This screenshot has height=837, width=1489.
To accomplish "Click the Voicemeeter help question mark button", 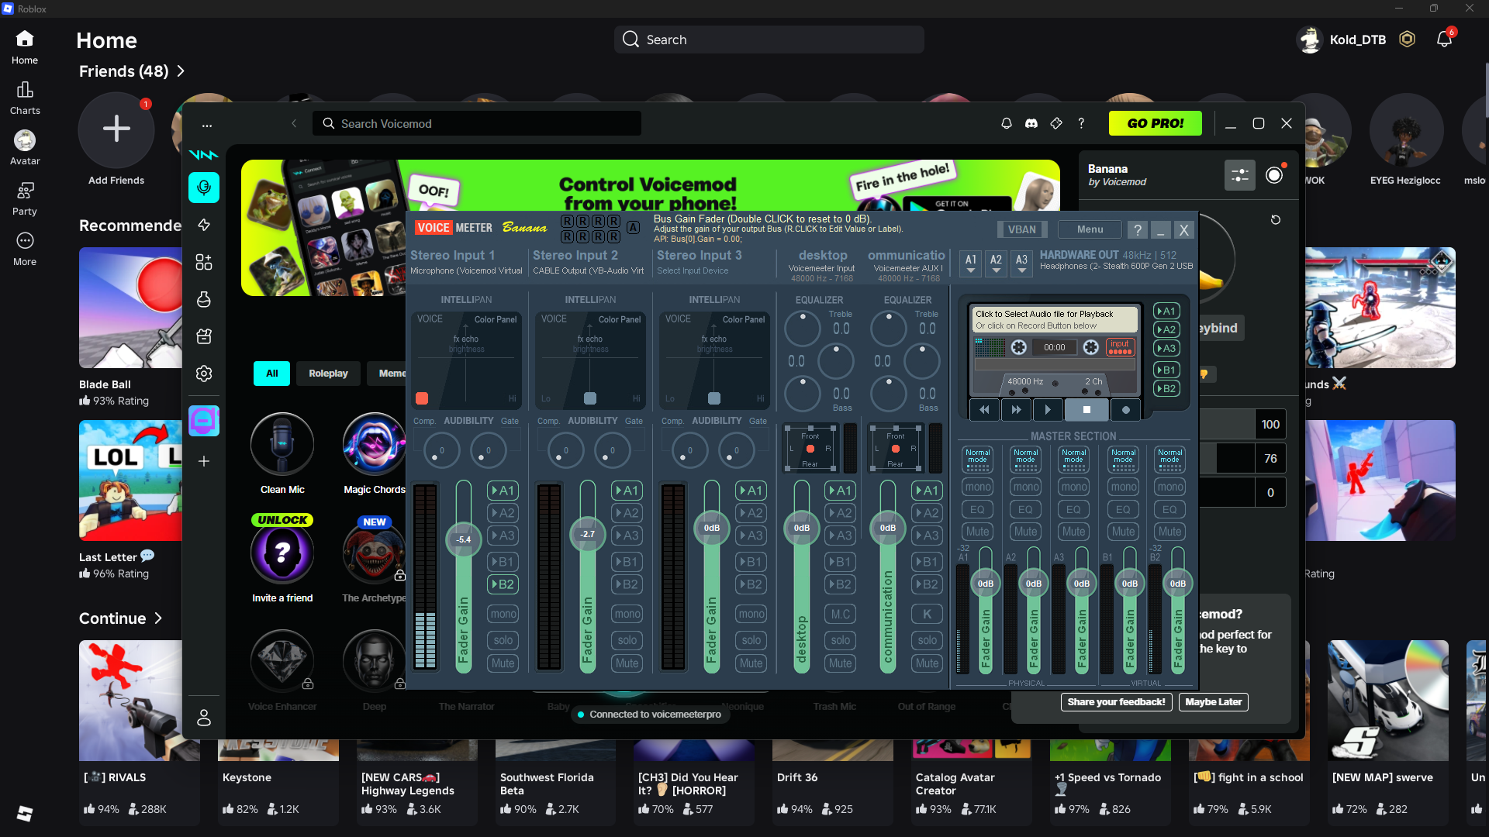I will 1138,230.
